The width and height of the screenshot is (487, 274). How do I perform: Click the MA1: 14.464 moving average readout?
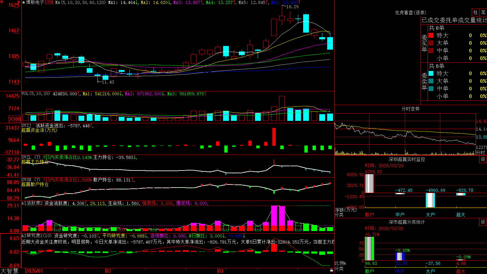123,2
